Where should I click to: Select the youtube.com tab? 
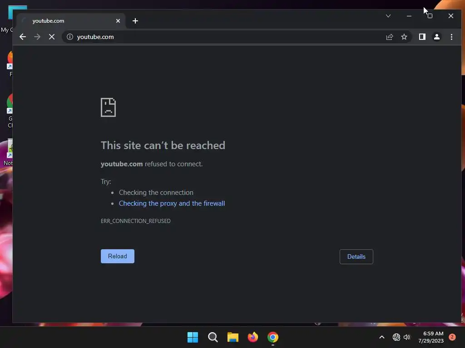(x=71, y=21)
